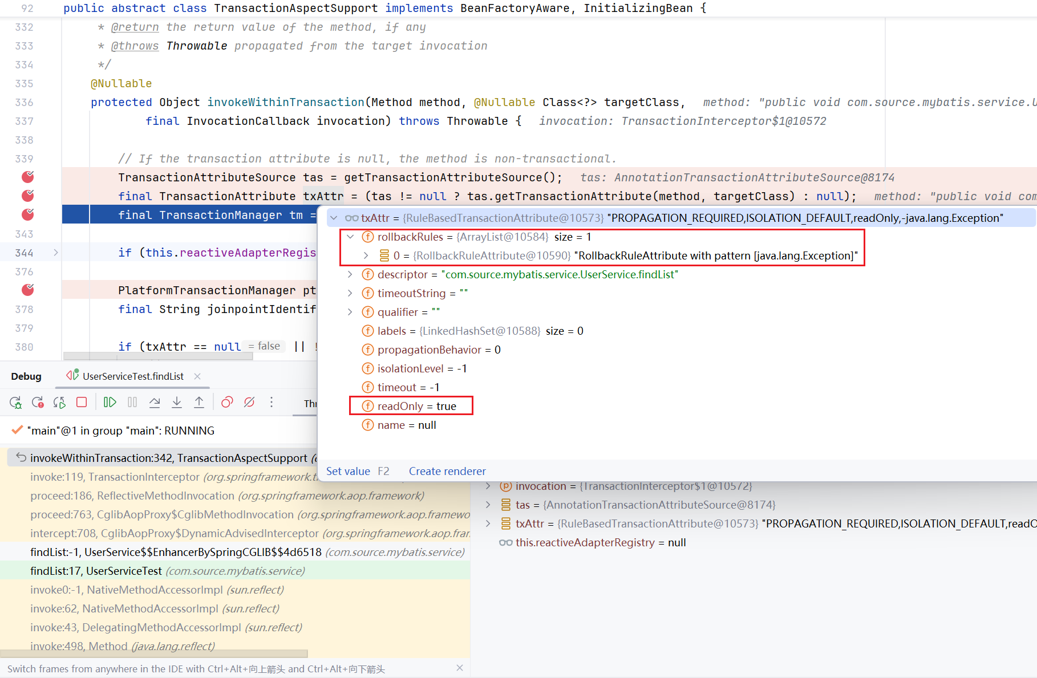Image resolution: width=1037 pixels, height=678 pixels.
Task: Select frame intercept:708, DynamicAdvisedInterceptor
Action: click(235, 533)
